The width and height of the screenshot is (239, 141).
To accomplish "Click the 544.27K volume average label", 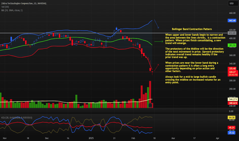I will tap(233, 99).
